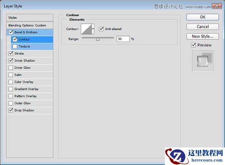Viewport: 225px width, 165px height.
Task: Open the contour picker dropdown arrow
Action: [x=93, y=29]
